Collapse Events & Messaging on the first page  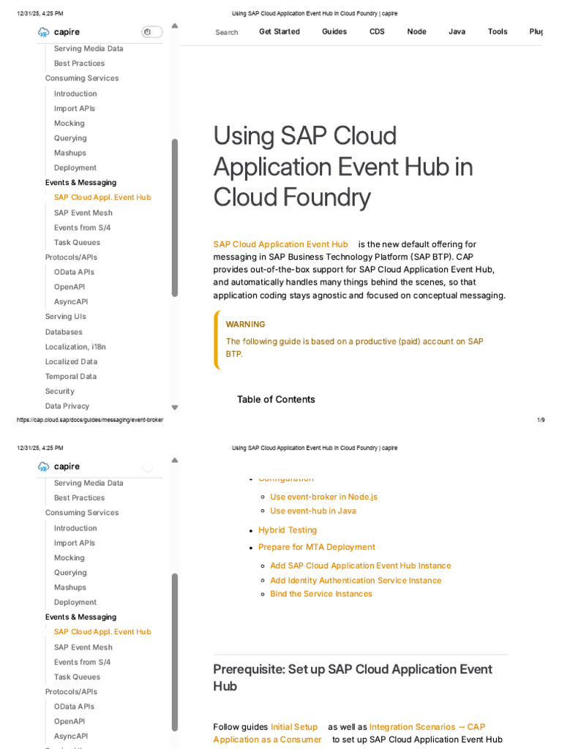pos(80,183)
